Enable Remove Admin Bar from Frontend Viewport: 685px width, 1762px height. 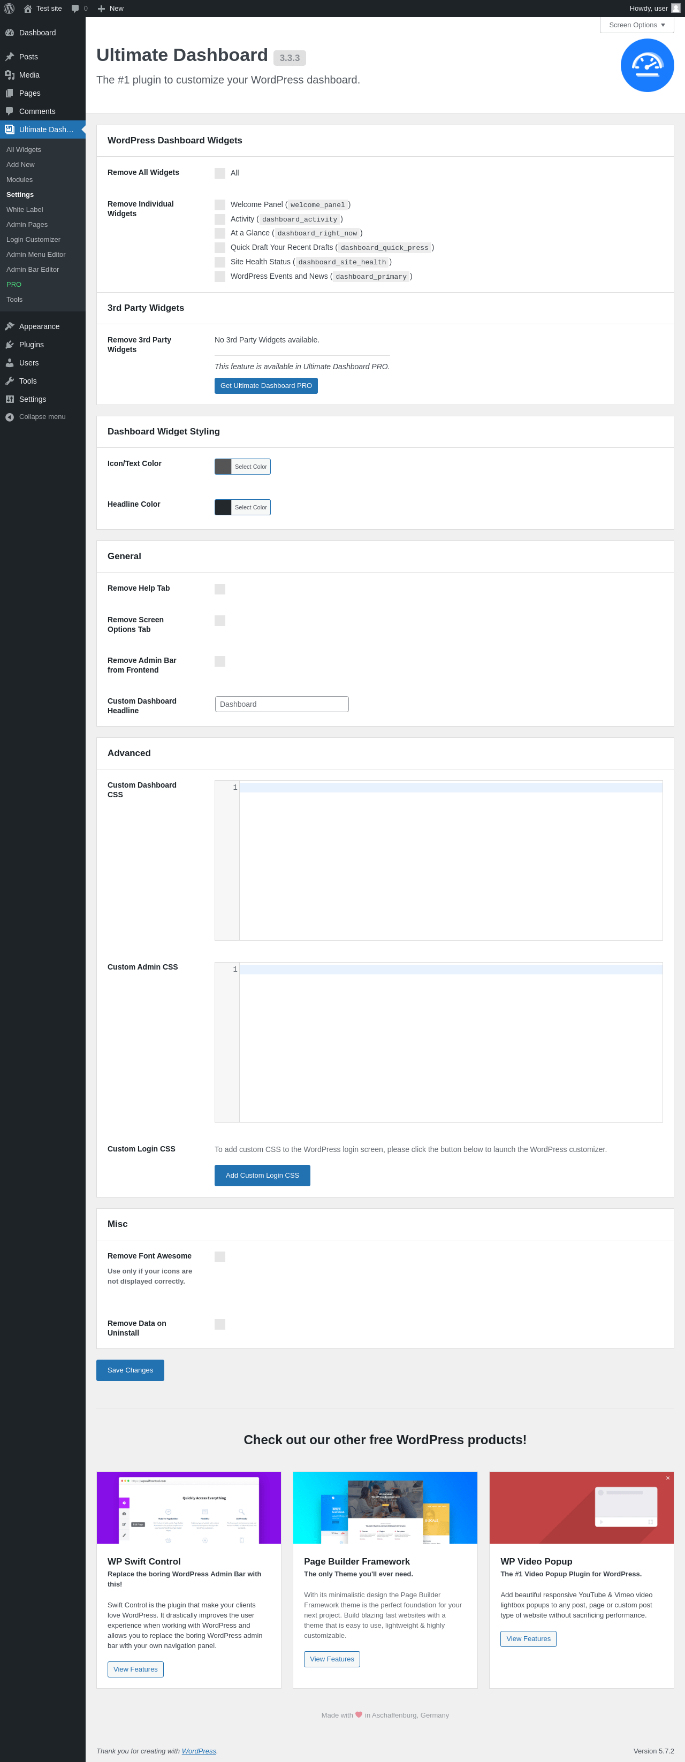(x=219, y=661)
